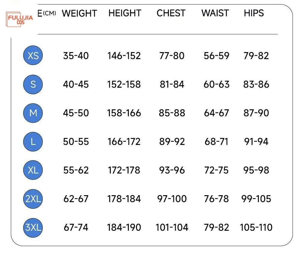Click the HEIGHT column header
The image size is (301, 253).
(x=125, y=13)
